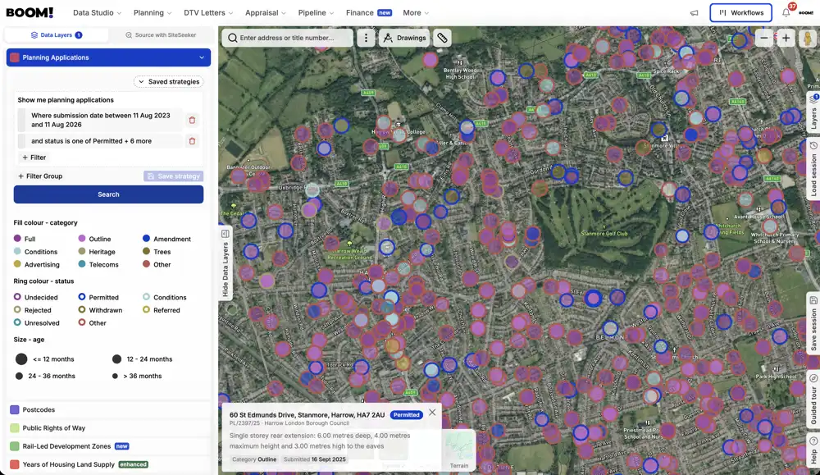Image resolution: width=820 pixels, height=475 pixels.
Task: Click the search magnifier icon in address box
Action: click(233, 38)
